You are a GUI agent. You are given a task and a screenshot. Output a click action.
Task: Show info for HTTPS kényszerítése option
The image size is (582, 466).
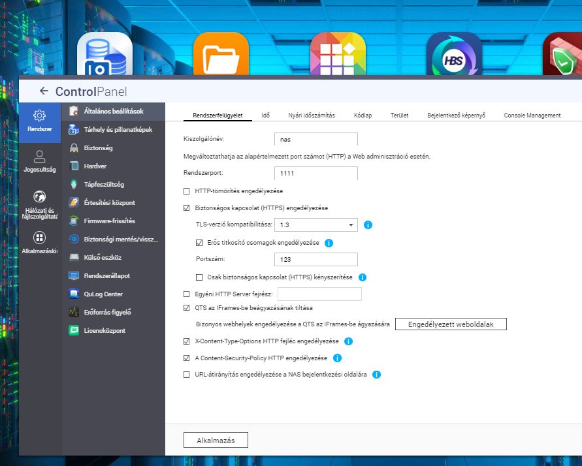[363, 277]
